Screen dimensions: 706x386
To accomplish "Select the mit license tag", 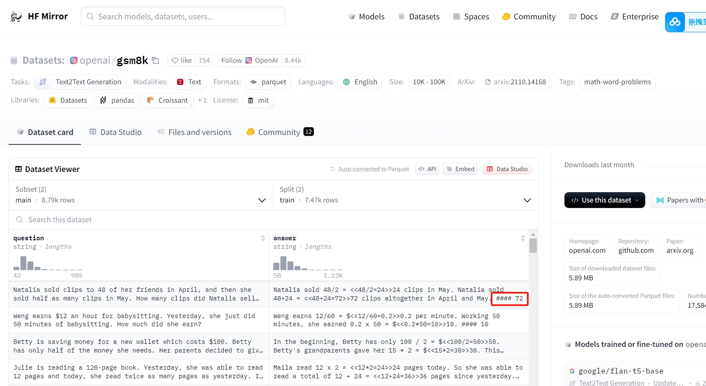I will pyautogui.click(x=258, y=100).
